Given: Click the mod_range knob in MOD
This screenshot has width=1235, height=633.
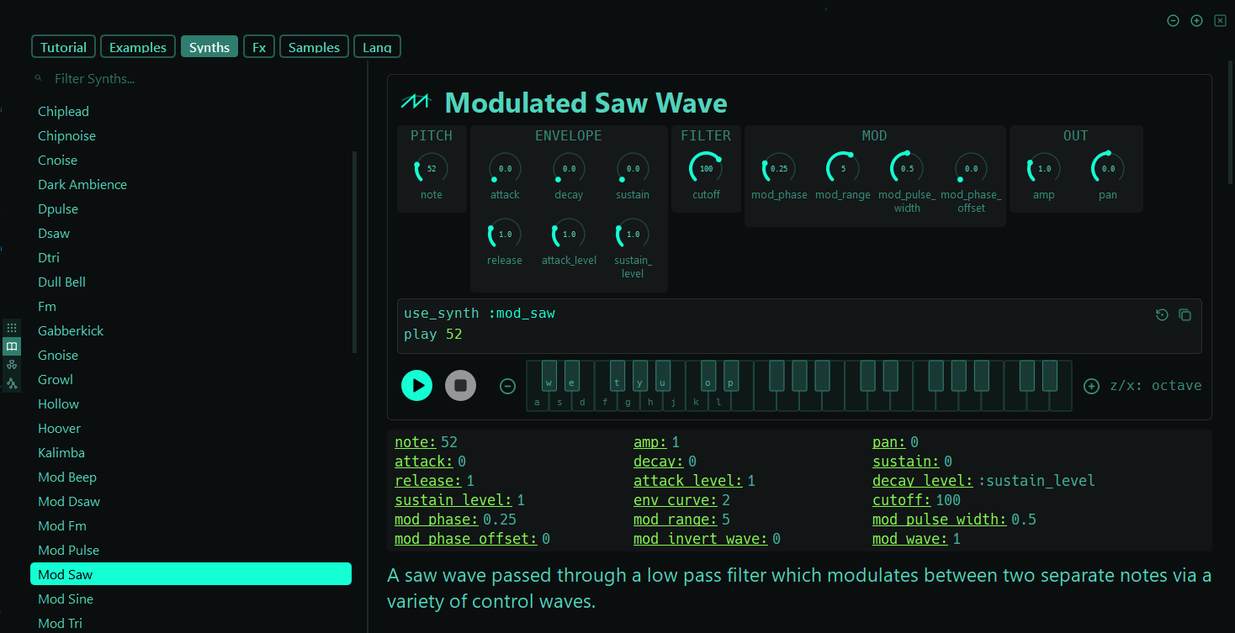Looking at the screenshot, I should (x=843, y=168).
